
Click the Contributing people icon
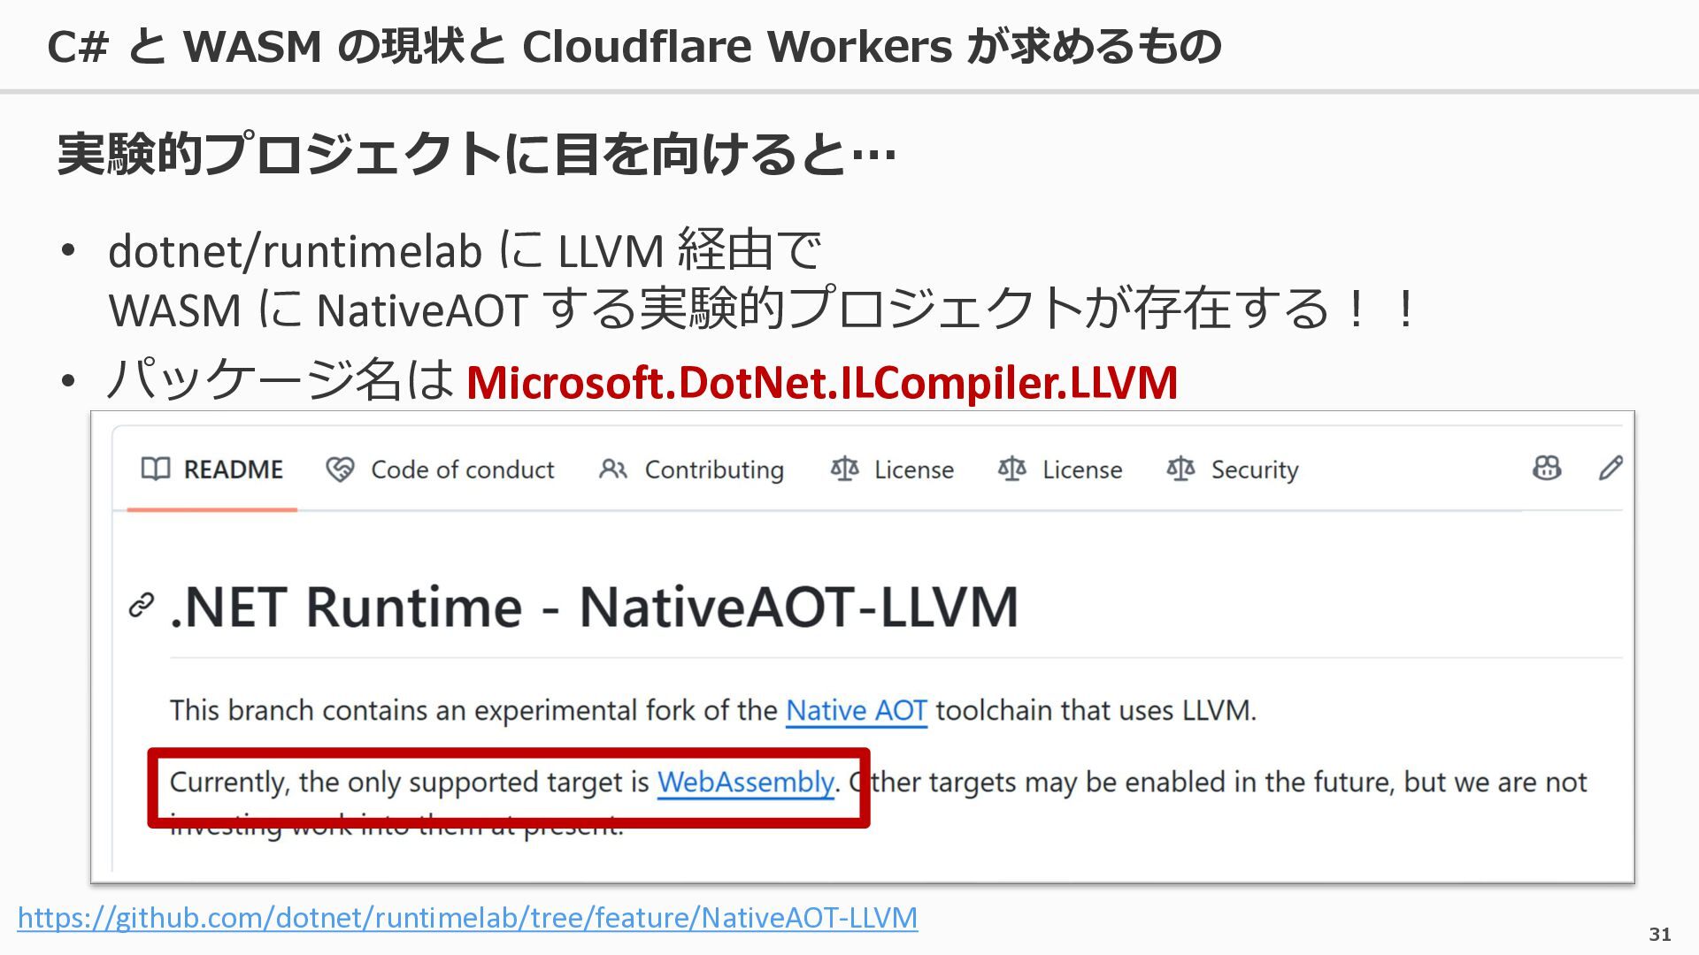click(612, 470)
